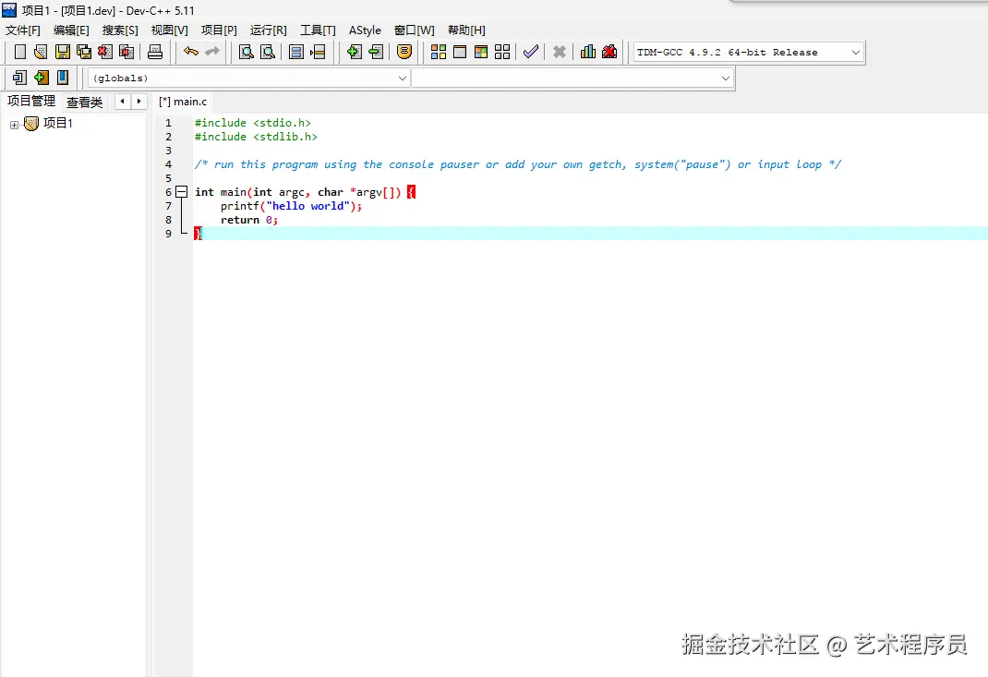Click the Toggle bookmarks icon
Viewport: 988px width, 677px height.
click(x=41, y=78)
